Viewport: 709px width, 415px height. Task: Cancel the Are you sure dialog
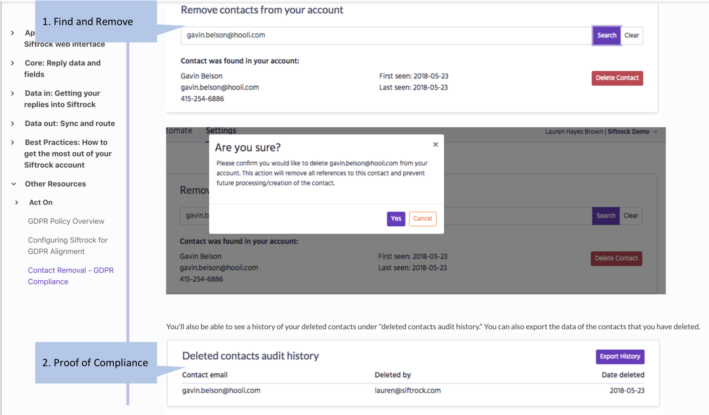coord(422,218)
